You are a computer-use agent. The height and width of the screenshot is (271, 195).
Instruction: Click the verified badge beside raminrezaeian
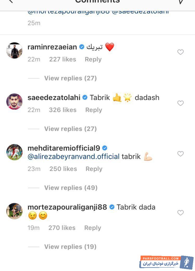click(x=81, y=47)
